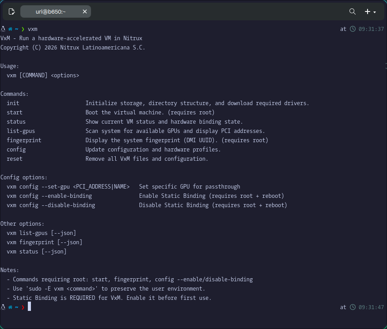
Task: Click the home icon in the bottom prompt
Action: [10, 307]
